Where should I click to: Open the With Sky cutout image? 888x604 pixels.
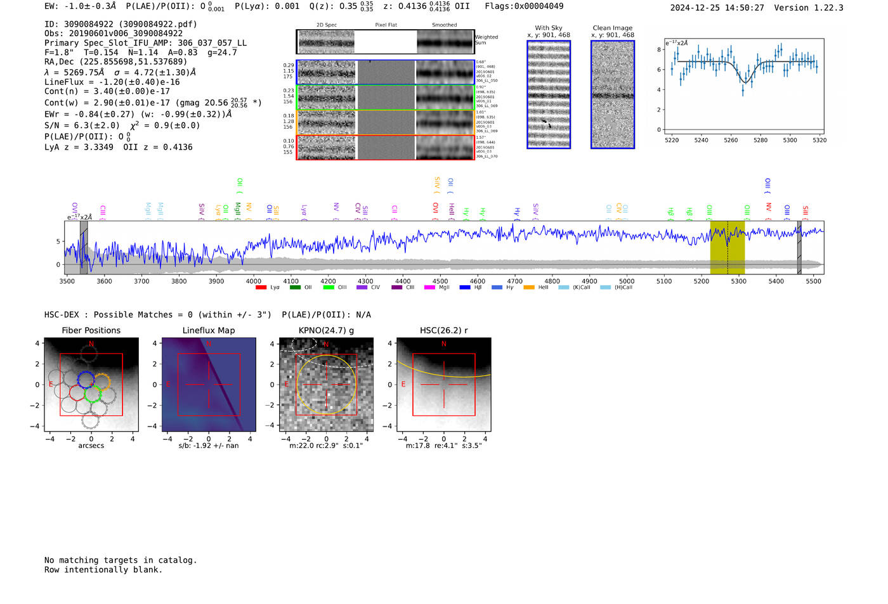click(549, 94)
